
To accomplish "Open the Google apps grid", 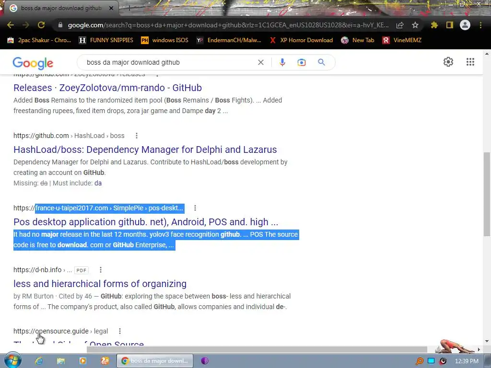I will [x=470, y=62].
